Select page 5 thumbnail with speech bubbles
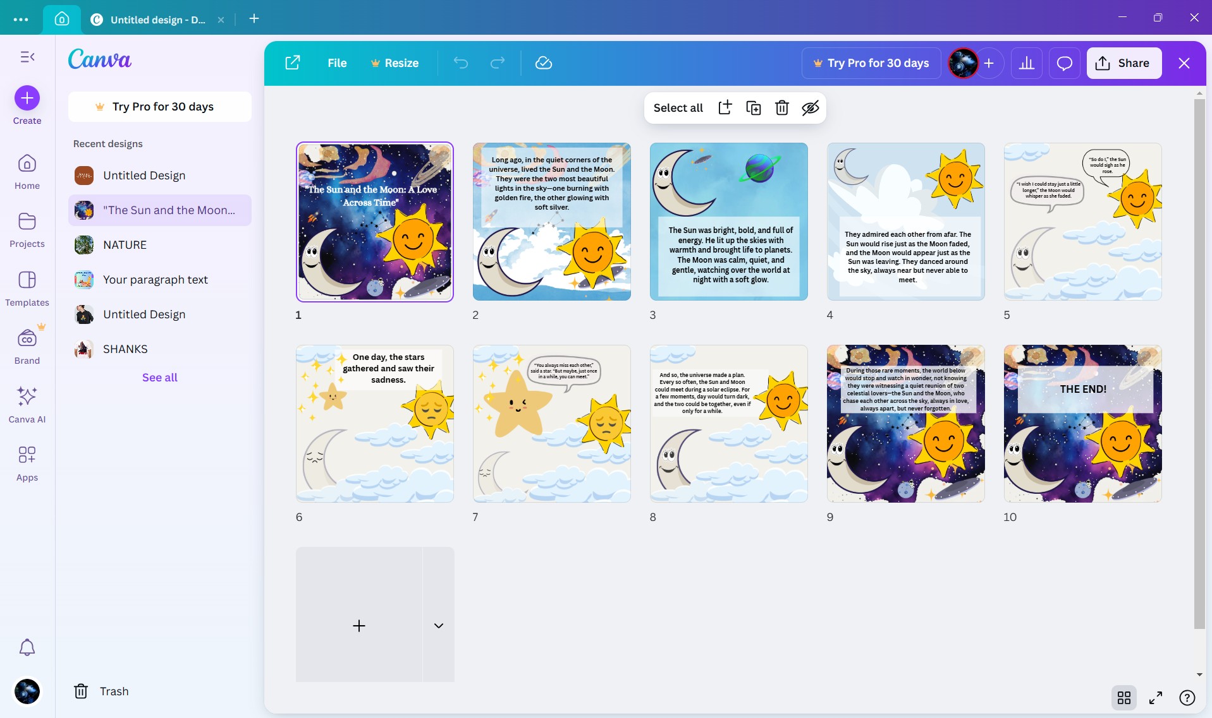Image resolution: width=1212 pixels, height=718 pixels. pyautogui.click(x=1083, y=222)
